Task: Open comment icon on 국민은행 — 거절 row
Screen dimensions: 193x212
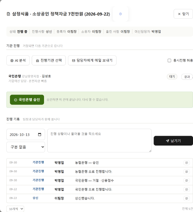Action: click(x=187, y=180)
